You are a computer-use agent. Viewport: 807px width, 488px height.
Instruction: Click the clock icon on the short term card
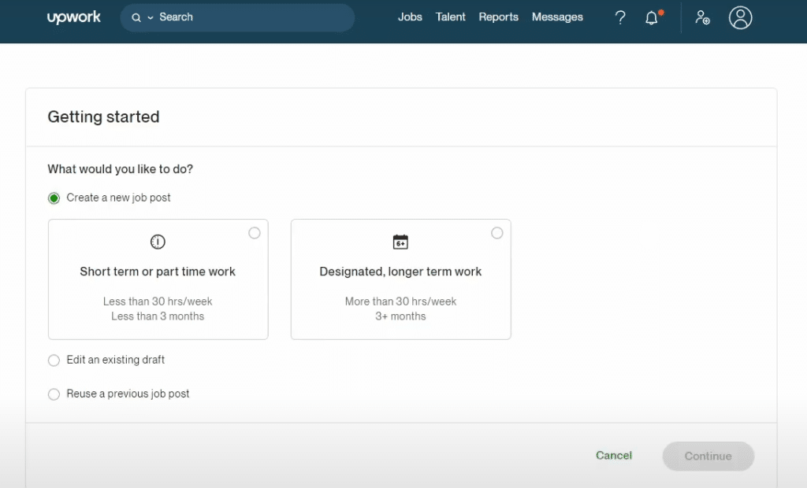click(158, 242)
